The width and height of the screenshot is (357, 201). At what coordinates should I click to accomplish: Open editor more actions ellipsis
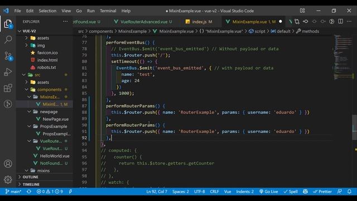pos(349,21)
